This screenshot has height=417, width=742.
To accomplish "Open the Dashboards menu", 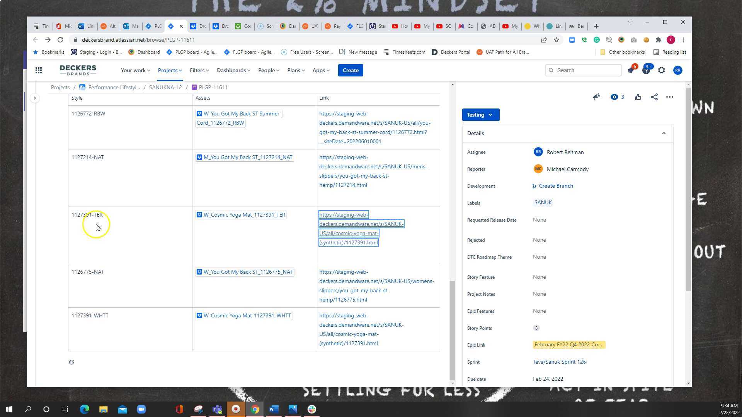I will (233, 70).
